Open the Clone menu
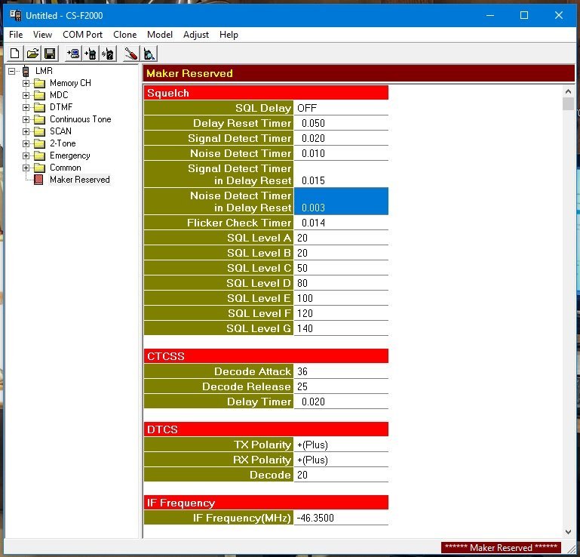 pyautogui.click(x=124, y=35)
